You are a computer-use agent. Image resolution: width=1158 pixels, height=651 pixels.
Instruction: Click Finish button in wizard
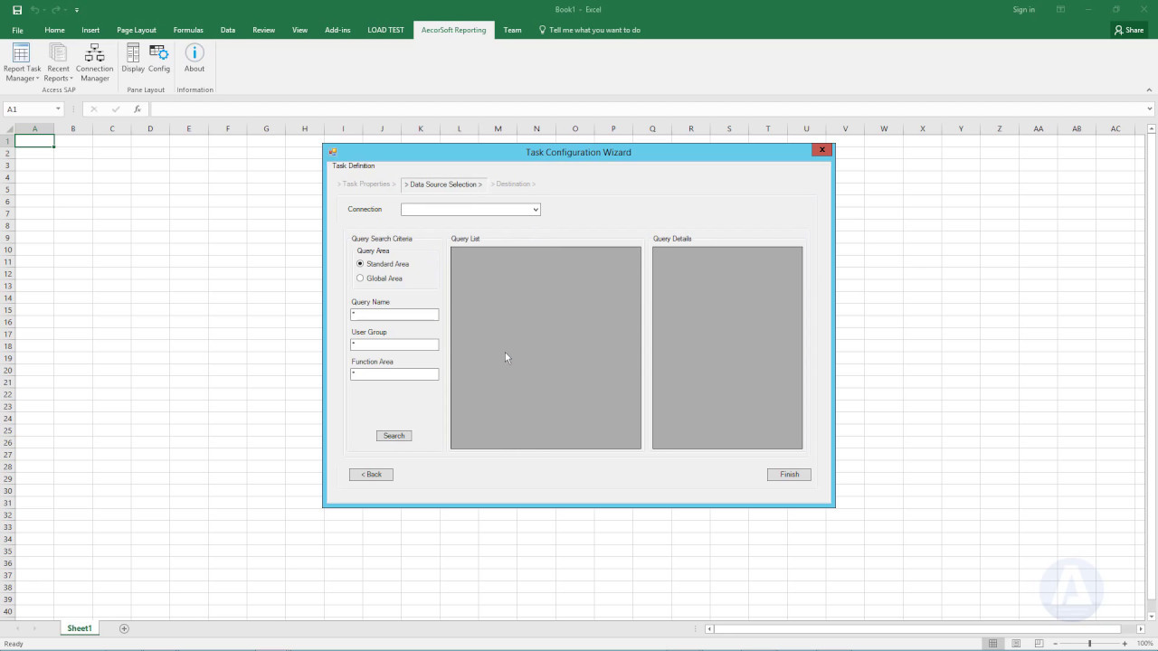click(789, 474)
